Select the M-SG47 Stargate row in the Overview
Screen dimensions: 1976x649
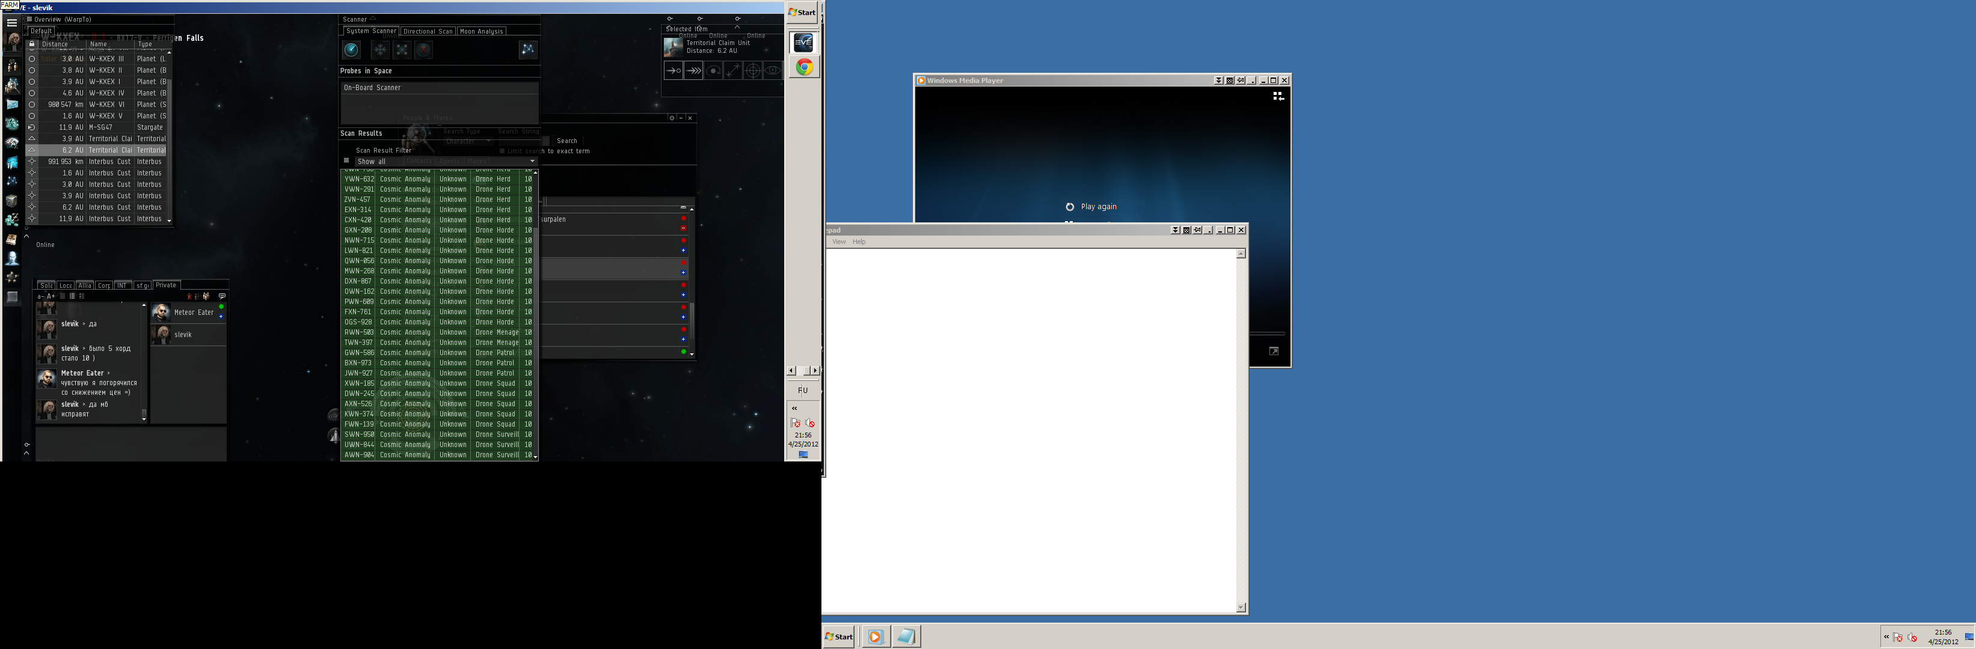[x=100, y=127]
